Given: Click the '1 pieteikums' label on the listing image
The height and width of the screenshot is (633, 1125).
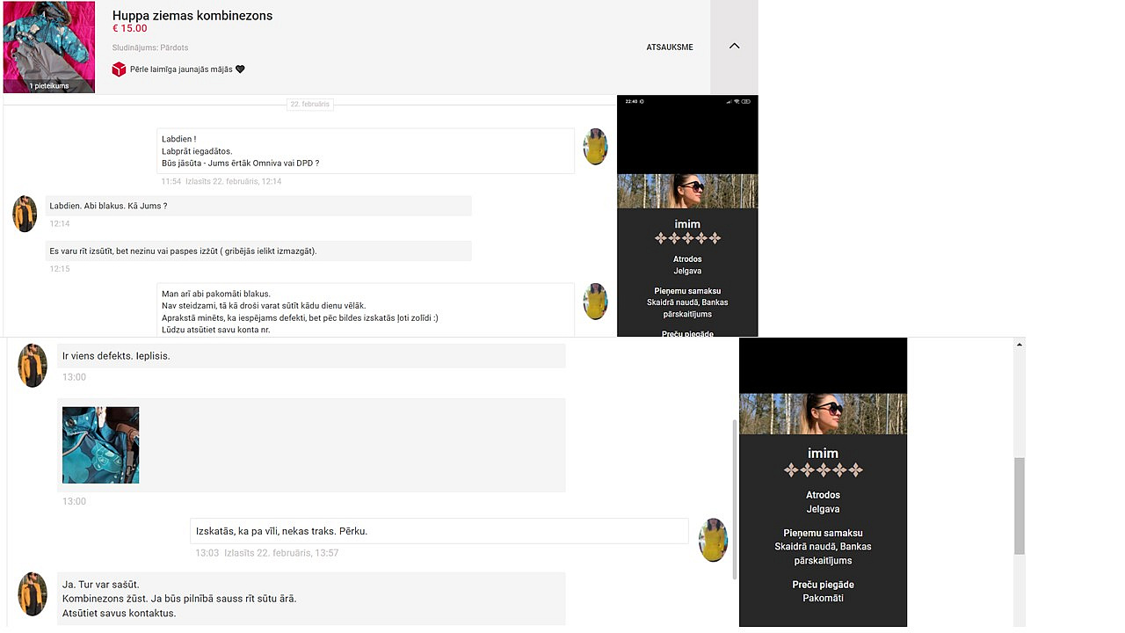Looking at the screenshot, I should coord(49,86).
